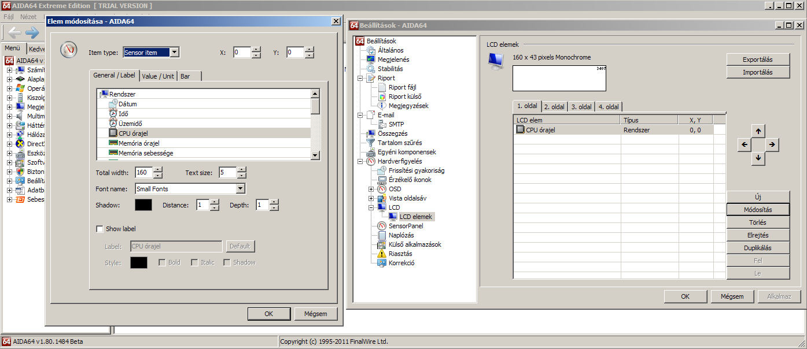
Task: Open the SensorPanel gauge icon
Action: [x=382, y=226]
